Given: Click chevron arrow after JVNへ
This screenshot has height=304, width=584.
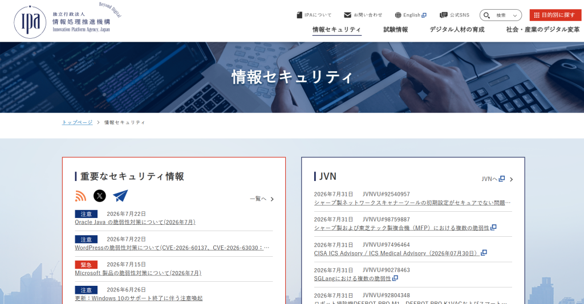Looking at the screenshot, I should [x=512, y=179].
